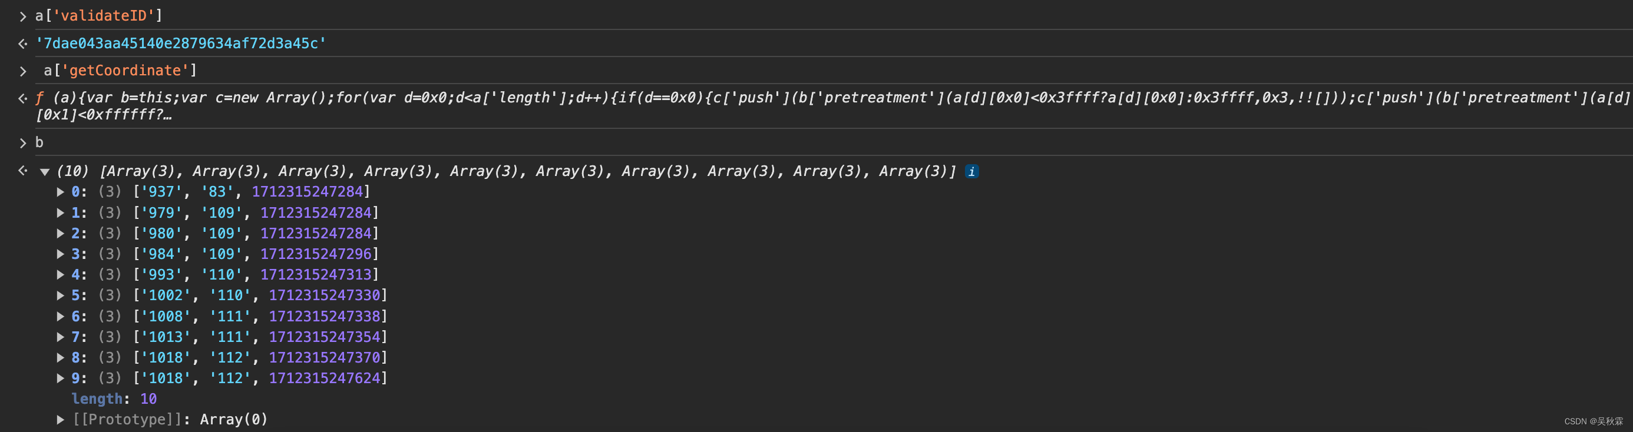Expand the [[Prototype]] Array(0) entry

pyautogui.click(x=60, y=419)
